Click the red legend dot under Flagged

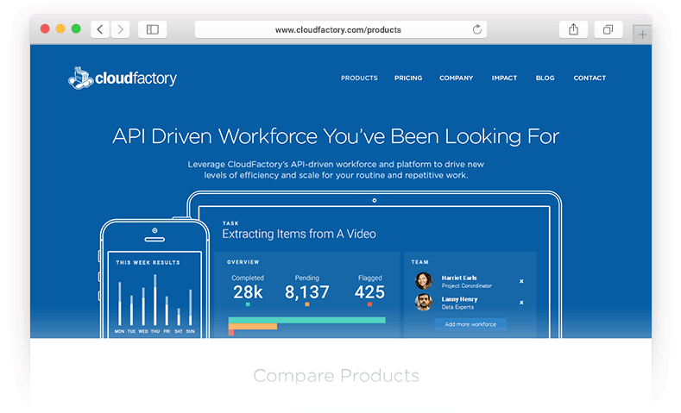point(369,304)
